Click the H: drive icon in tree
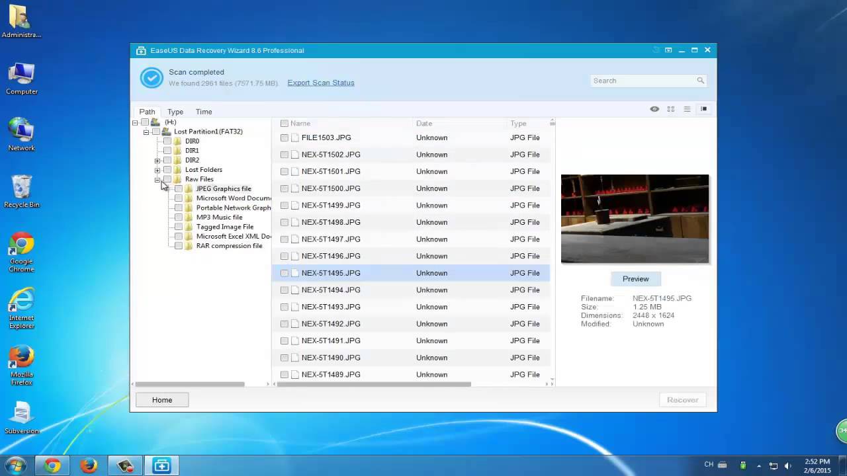 [155, 122]
